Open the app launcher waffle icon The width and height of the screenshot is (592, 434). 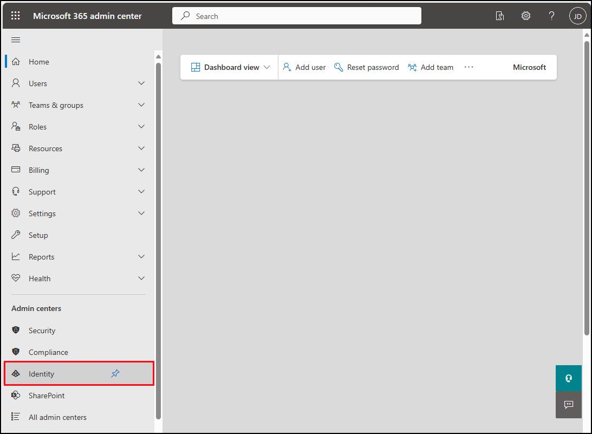coord(15,15)
